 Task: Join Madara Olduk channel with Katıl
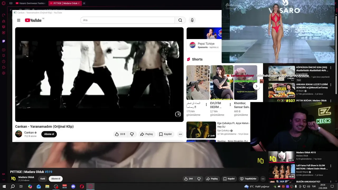43,179
